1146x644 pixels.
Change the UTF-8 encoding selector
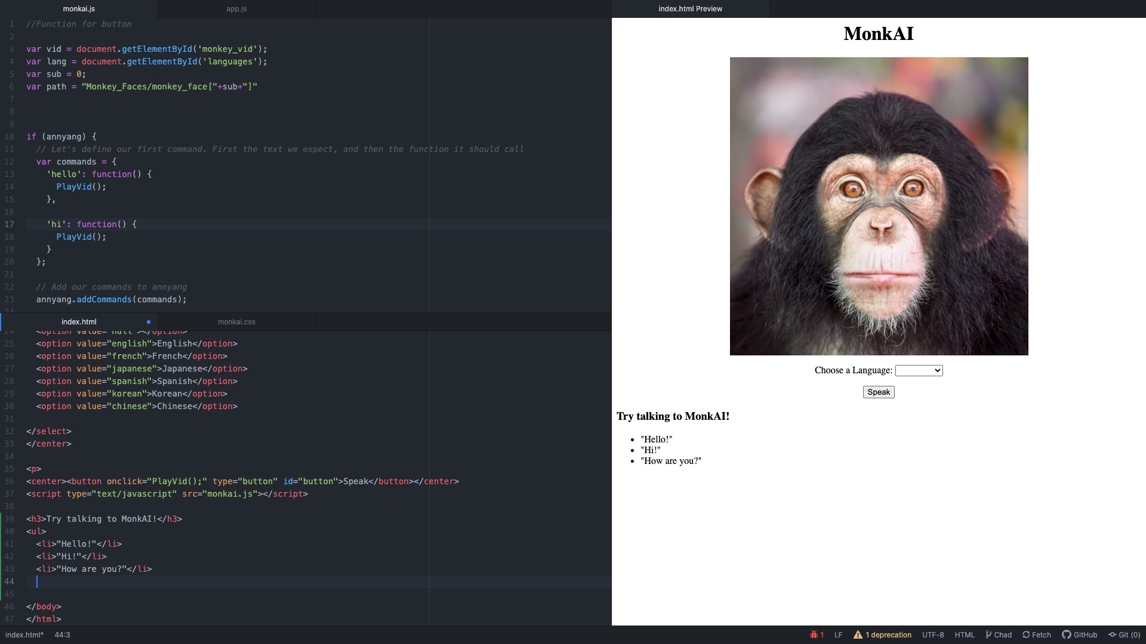pos(933,634)
